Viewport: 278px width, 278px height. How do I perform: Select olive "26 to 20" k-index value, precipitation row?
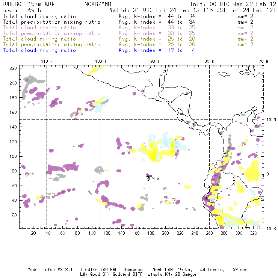181,44
